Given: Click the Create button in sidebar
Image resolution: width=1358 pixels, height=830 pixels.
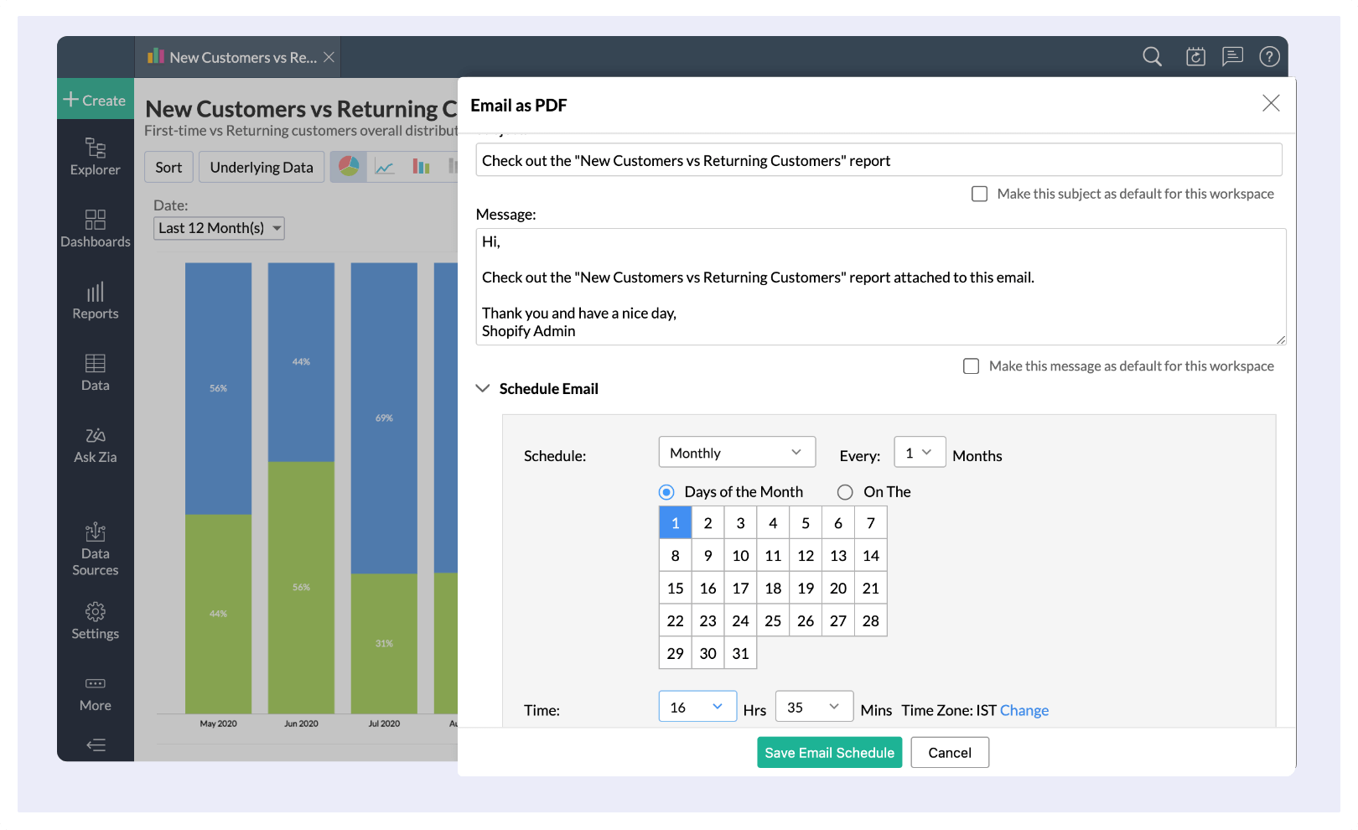Looking at the screenshot, I should point(95,100).
